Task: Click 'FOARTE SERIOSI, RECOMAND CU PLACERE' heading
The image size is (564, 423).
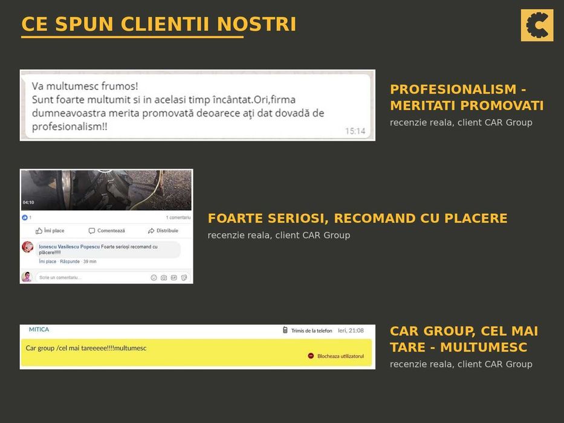Action: pos(357,218)
